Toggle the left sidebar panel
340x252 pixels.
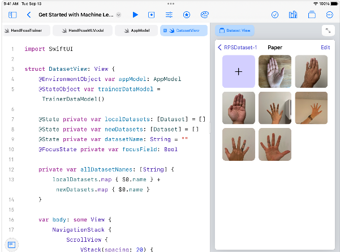(x=12, y=15)
